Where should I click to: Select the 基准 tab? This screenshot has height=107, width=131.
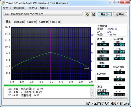(x=8, y=22)
